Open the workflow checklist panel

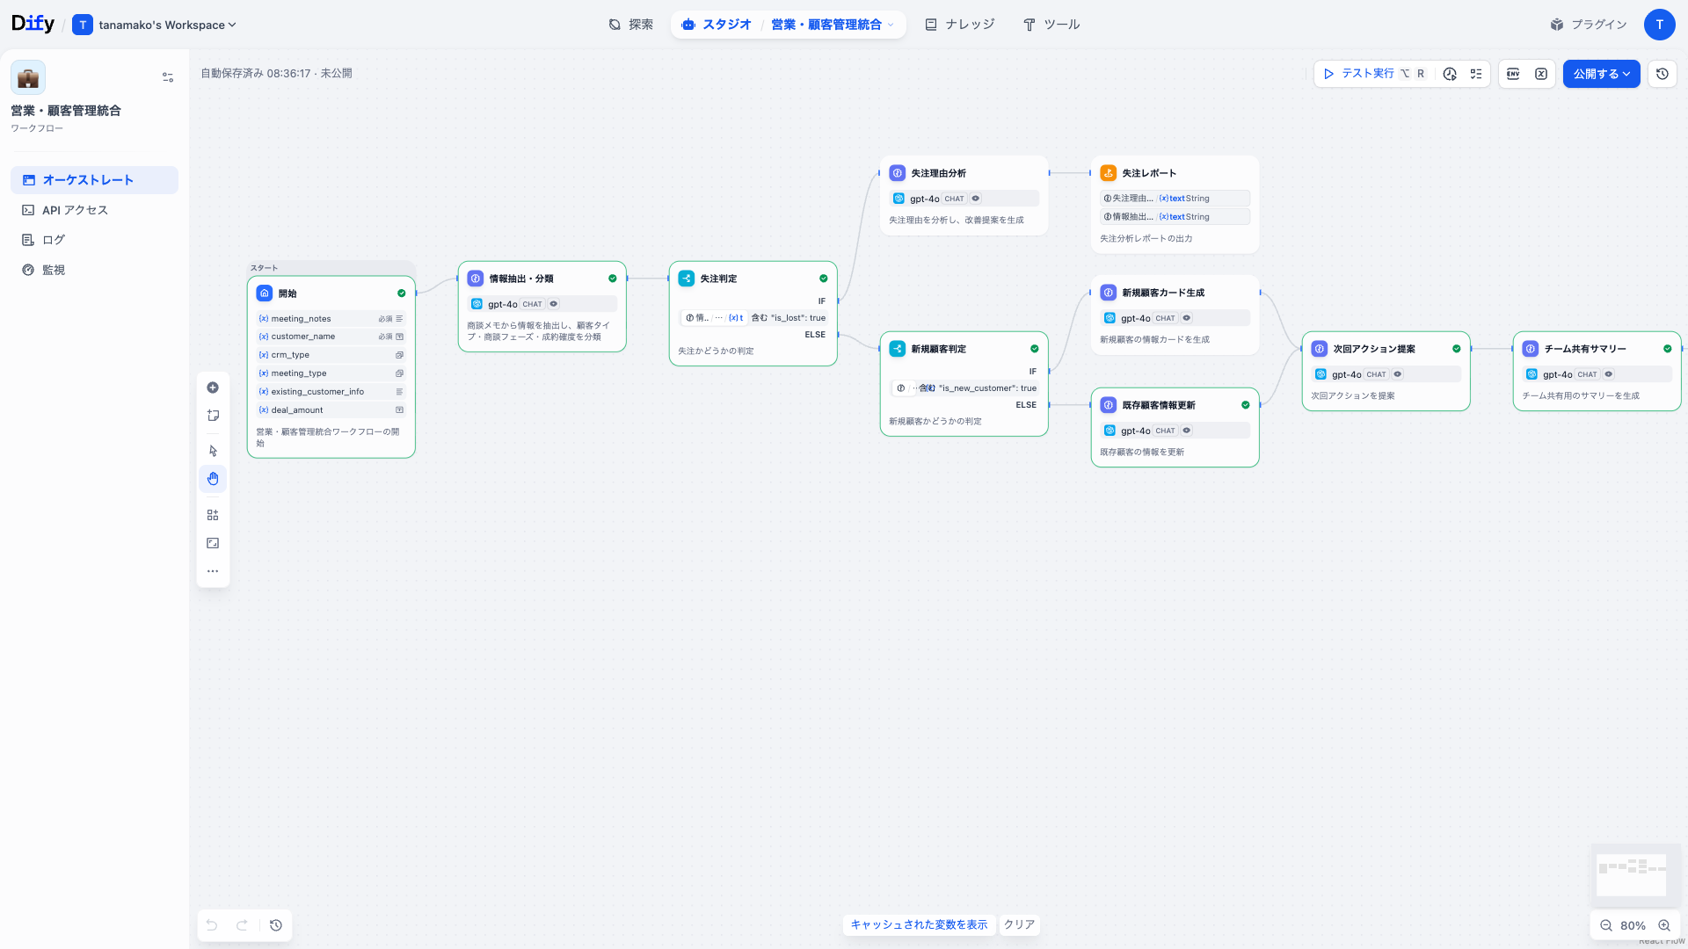point(1477,74)
